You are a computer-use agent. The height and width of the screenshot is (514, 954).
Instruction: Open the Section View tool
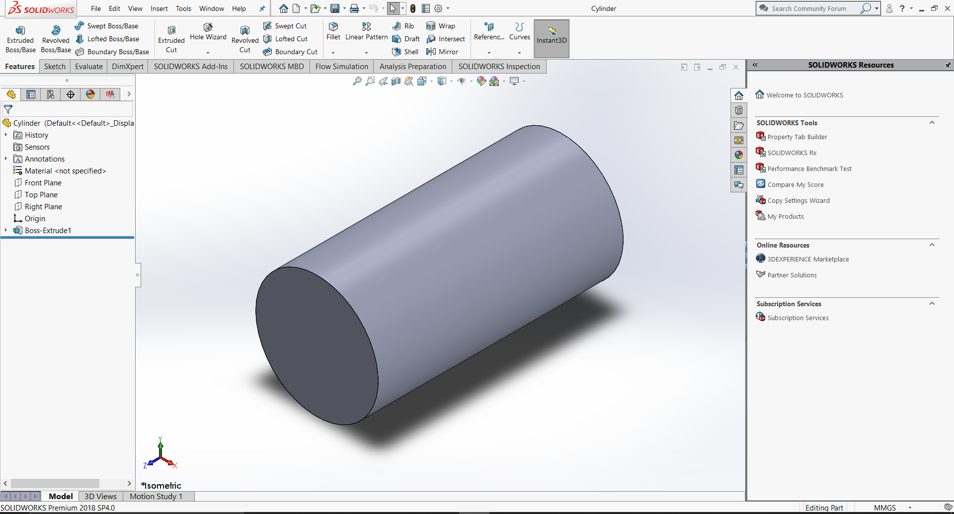(396, 81)
